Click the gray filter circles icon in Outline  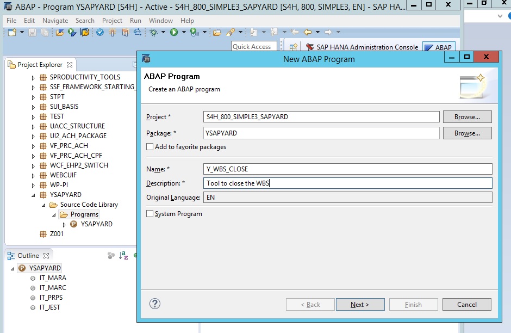(111, 255)
